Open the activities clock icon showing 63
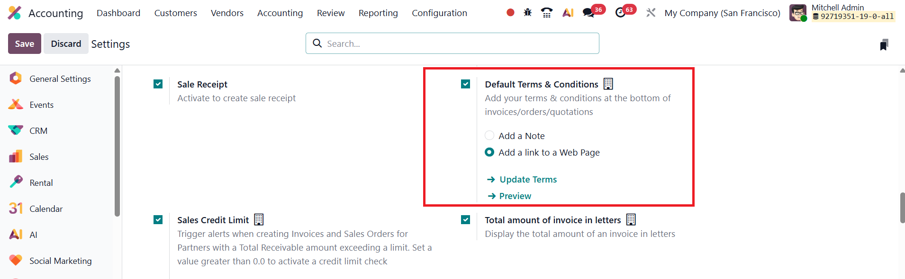This screenshot has height=279, width=905. [620, 13]
